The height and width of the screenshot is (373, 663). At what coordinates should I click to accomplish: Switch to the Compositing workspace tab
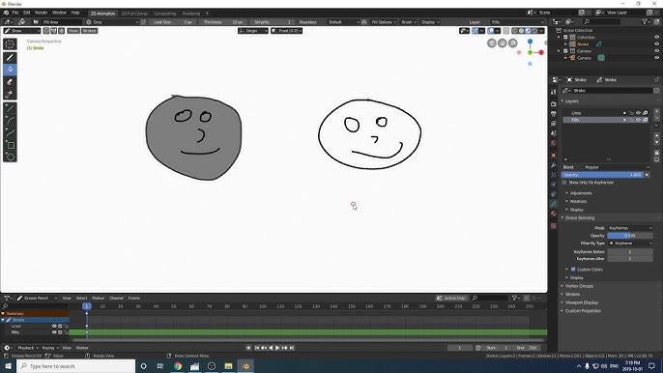(x=165, y=14)
